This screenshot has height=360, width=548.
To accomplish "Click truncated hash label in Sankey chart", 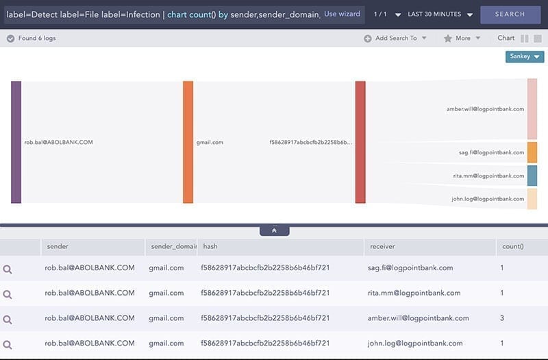I will 311,143.
